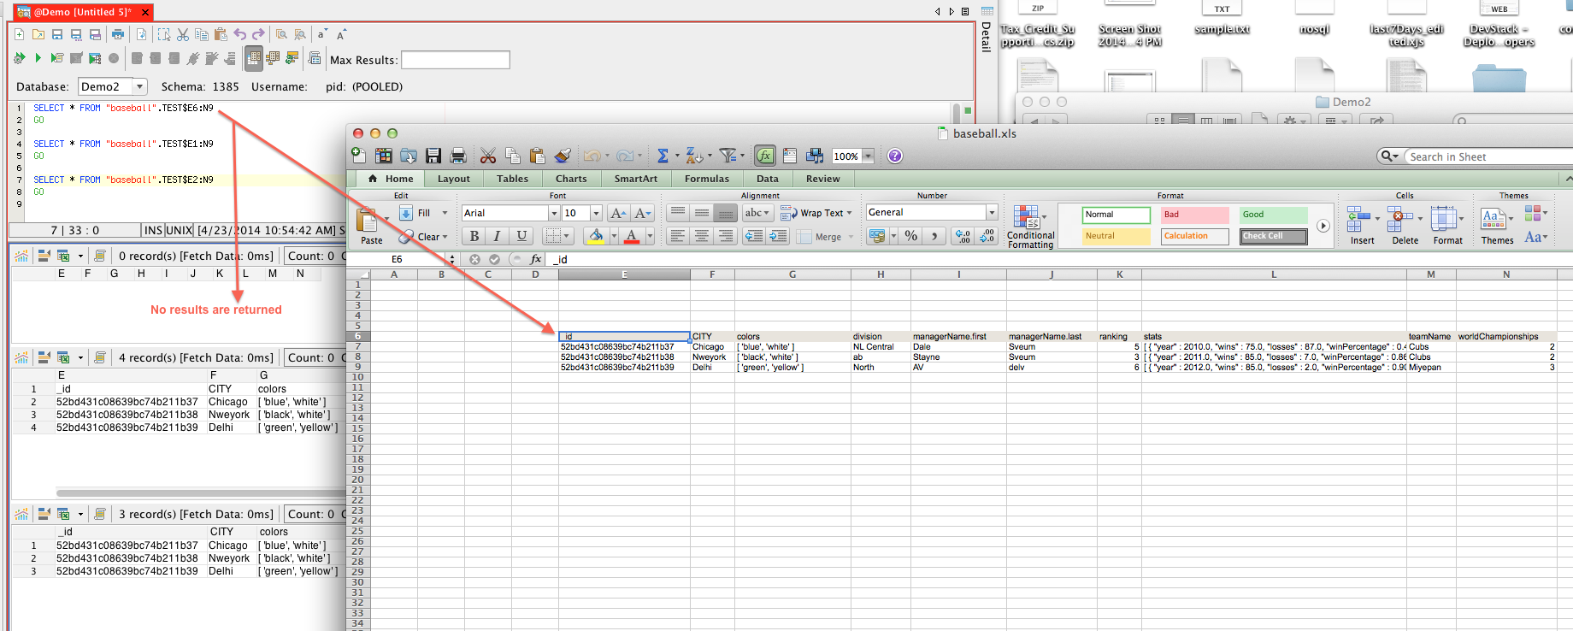Click the Center text alignment icon
The image size is (1573, 631).
click(702, 236)
